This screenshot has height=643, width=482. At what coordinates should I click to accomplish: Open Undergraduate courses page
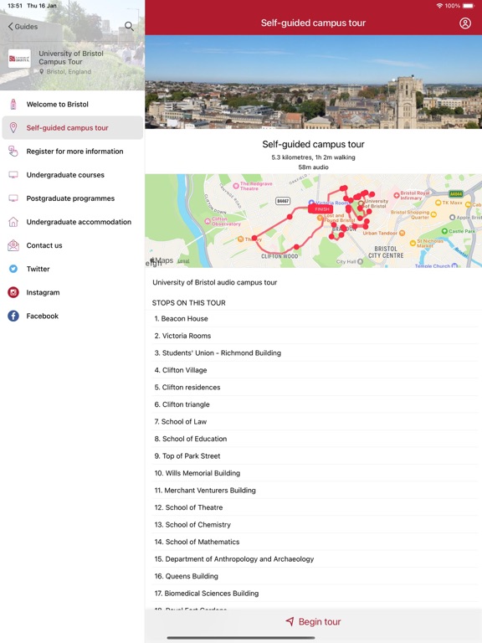(73, 175)
